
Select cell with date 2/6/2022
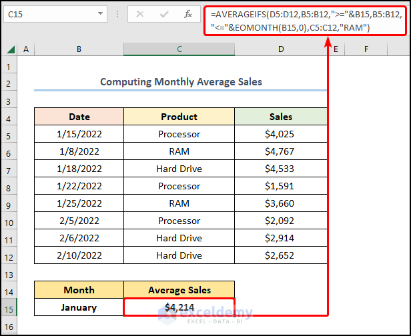coord(79,238)
